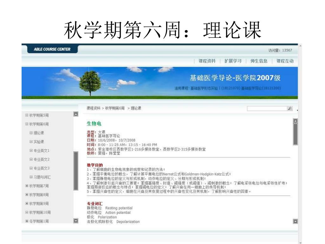Click the date text 10/6/2008, 10/7/2008

(116, 140)
